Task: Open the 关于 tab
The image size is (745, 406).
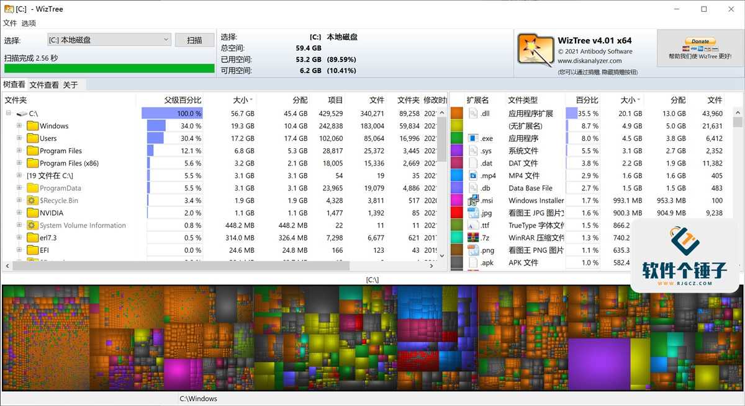Action: coord(70,85)
